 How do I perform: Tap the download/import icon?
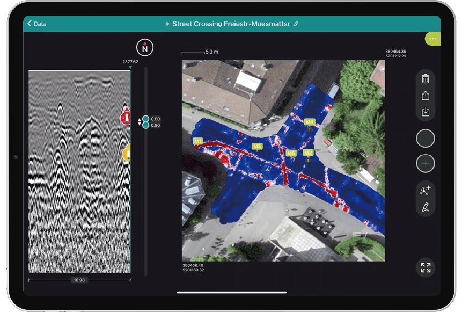tap(426, 112)
